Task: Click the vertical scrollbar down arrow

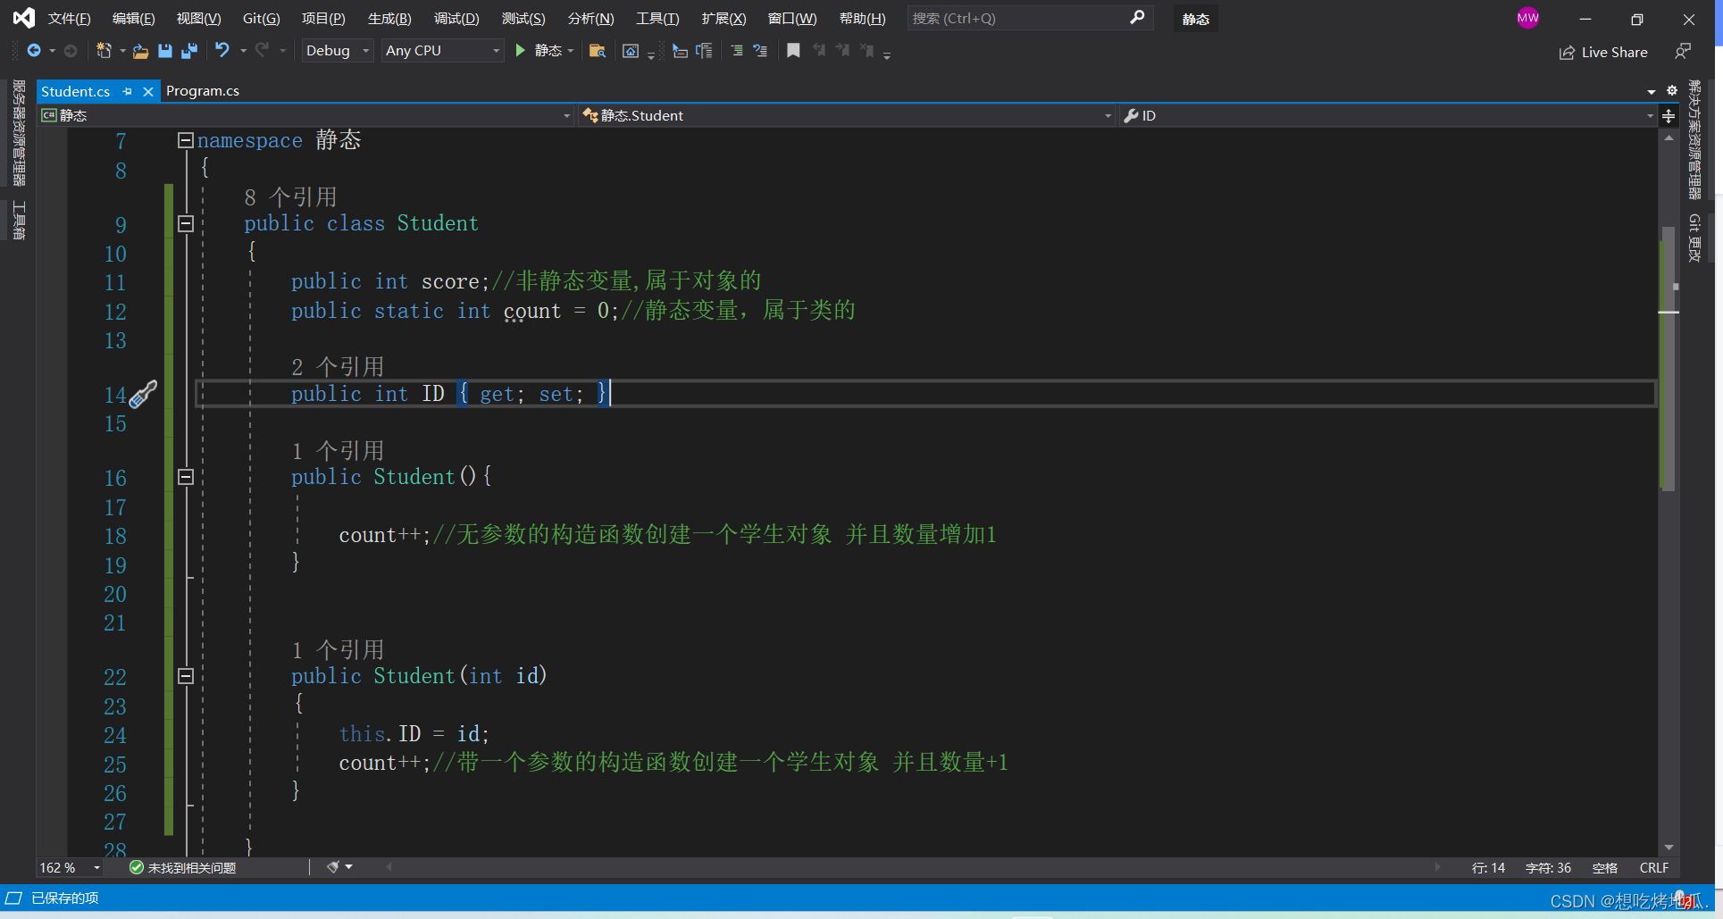Action: click(1669, 848)
